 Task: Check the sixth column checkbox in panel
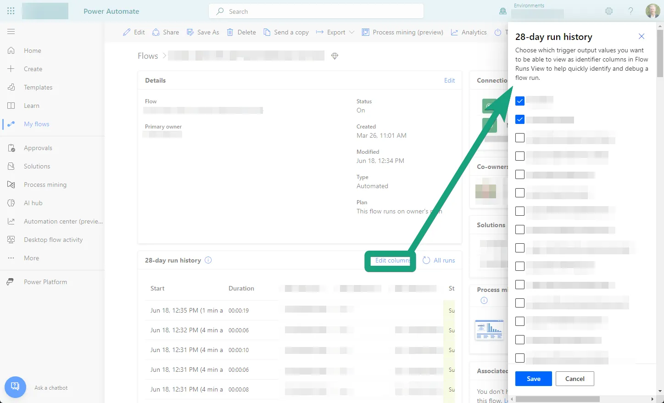pos(520,193)
